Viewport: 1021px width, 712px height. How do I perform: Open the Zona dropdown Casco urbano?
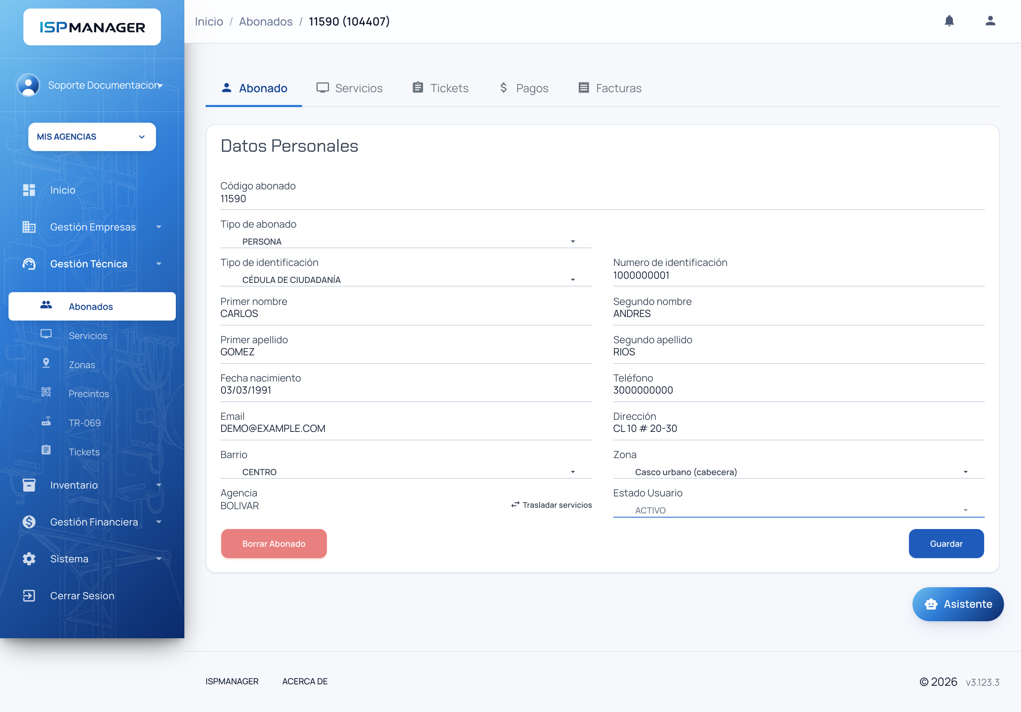coord(799,472)
